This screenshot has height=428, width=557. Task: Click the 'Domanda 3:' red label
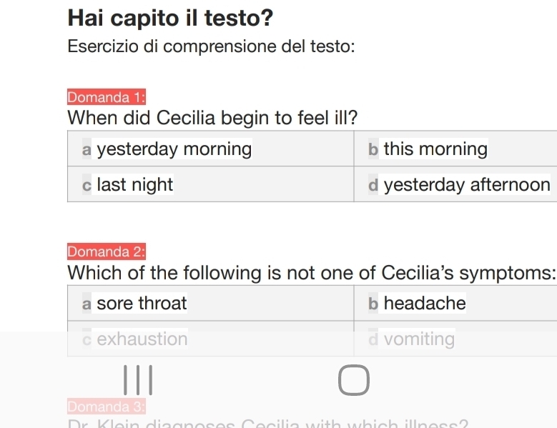107,407
